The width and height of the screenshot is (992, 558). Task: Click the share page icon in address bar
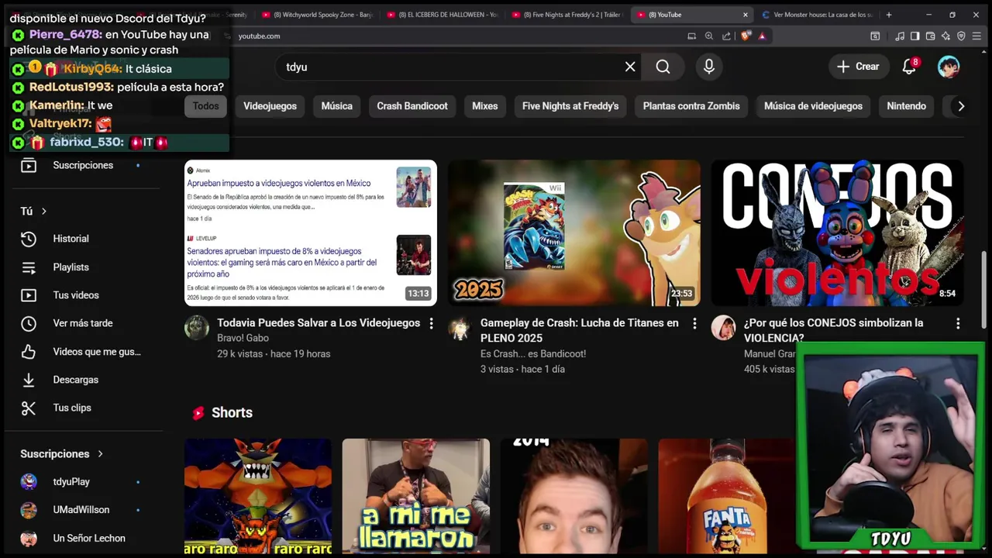[x=726, y=36]
